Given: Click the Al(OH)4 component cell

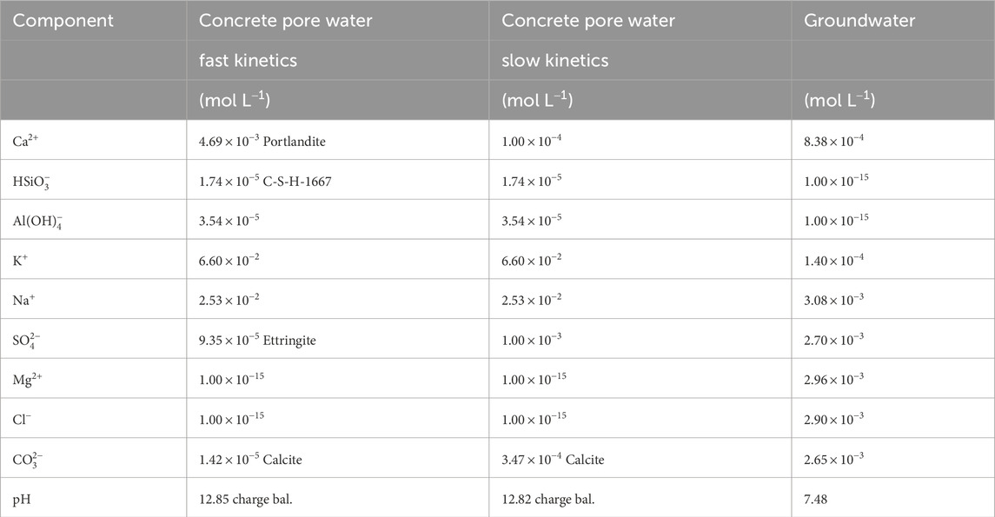Looking at the screenshot, I should coord(37,221).
